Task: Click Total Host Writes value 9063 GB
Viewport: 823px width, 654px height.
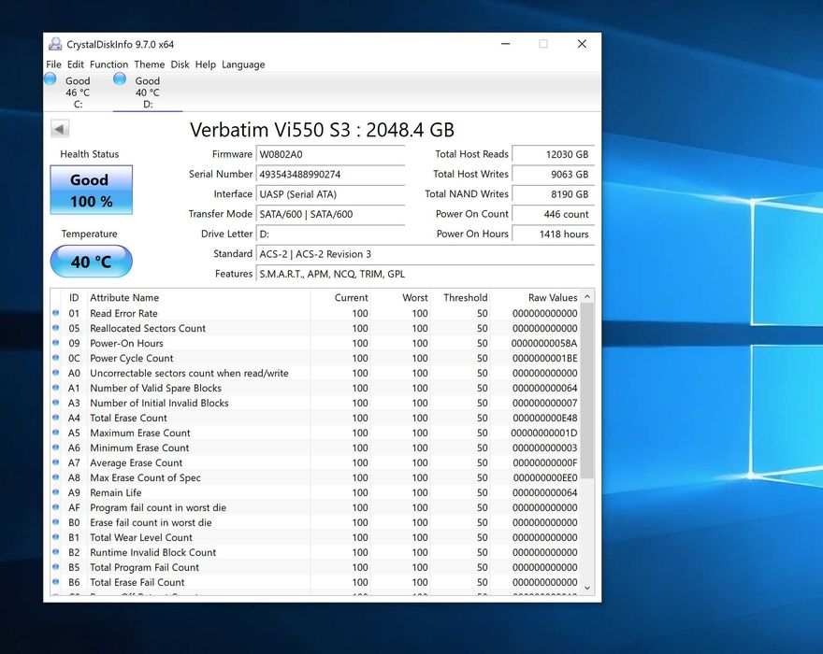Action: [554, 174]
